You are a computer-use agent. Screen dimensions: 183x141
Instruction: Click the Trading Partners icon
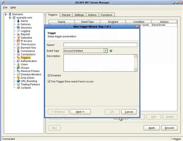(x=18, y=84)
